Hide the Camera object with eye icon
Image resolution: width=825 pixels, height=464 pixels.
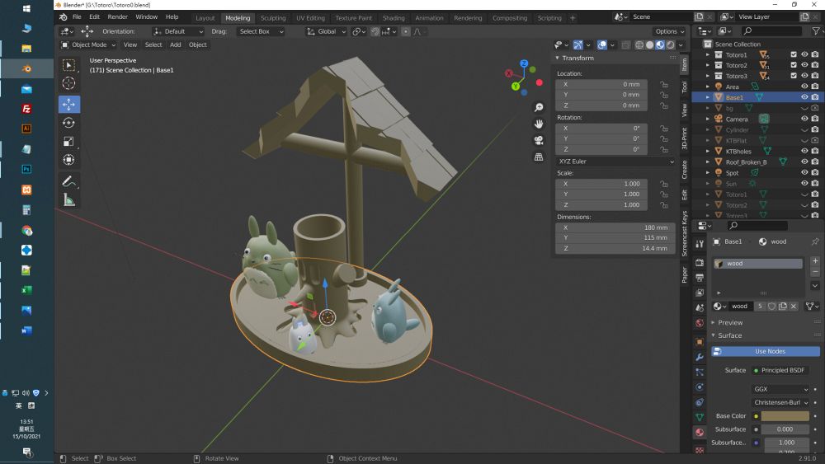(x=804, y=119)
